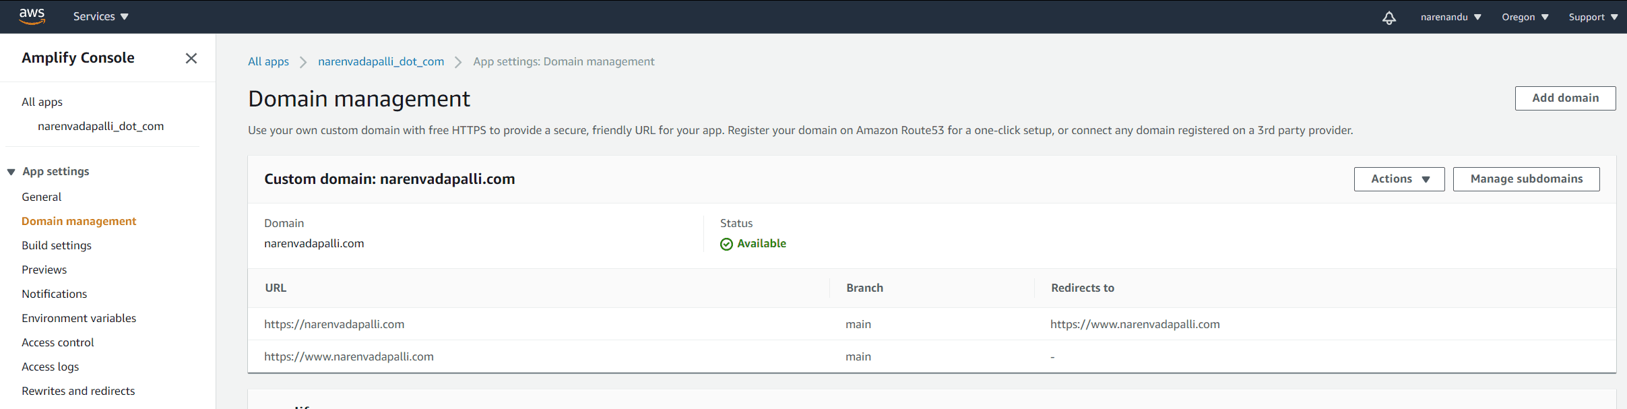Screen dimensions: 1627x409
Task: Click the Manage subdomains button
Action: click(x=1526, y=179)
